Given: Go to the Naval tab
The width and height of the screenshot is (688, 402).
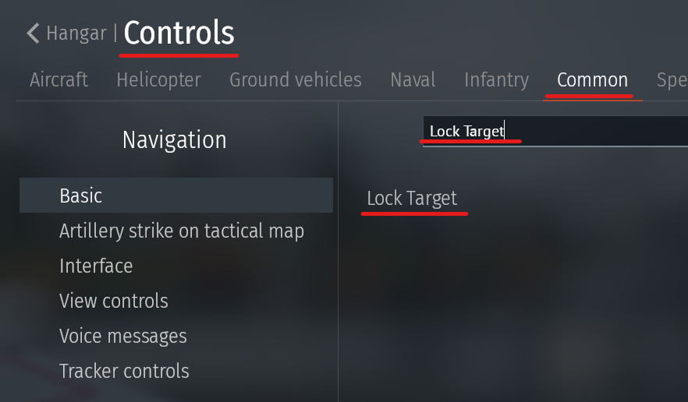Looking at the screenshot, I should tap(413, 79).
